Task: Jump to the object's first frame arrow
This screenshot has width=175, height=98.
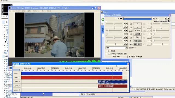Action: coord(121,19)
